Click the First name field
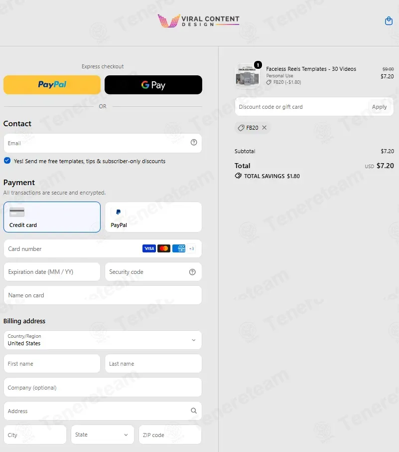Viewport: 399px width, 452px height. pyautogui.click(x=52, y=364)
